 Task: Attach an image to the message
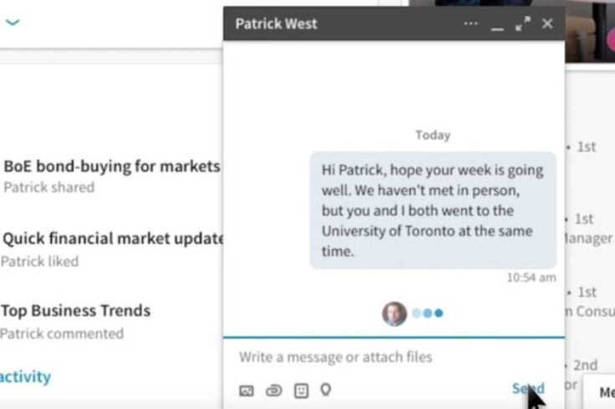click(247, 391)
